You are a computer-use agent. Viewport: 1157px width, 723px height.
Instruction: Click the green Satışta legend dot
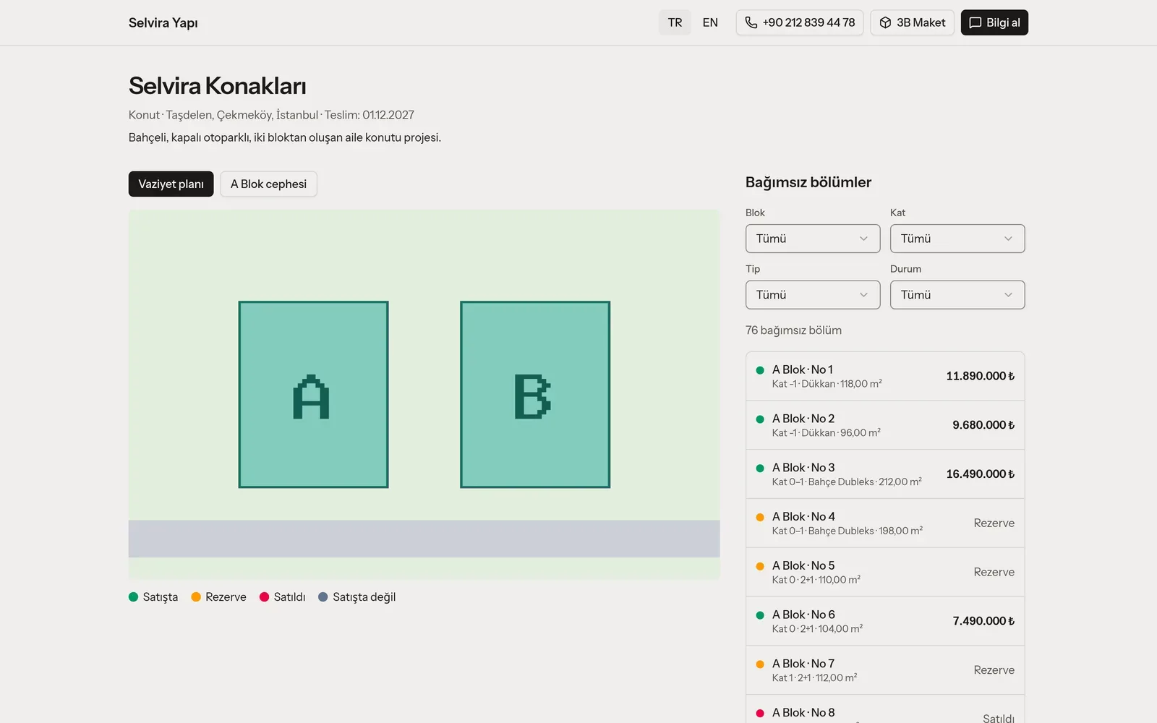click(x=133, y=597)
